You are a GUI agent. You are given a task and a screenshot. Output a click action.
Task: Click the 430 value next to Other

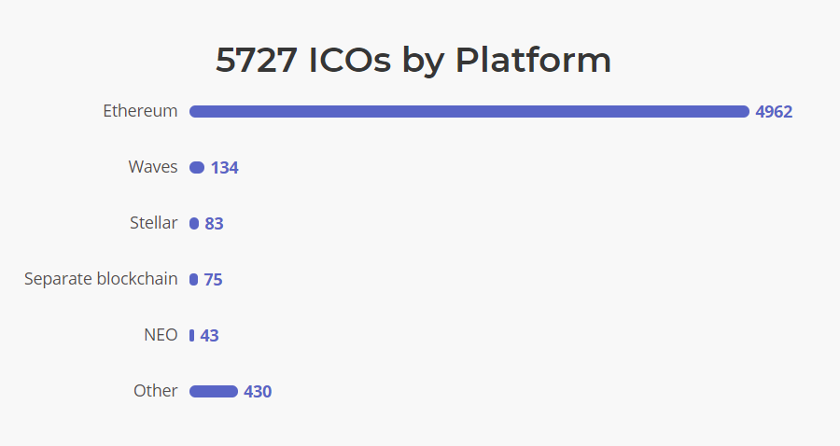(x=258, y=392)
